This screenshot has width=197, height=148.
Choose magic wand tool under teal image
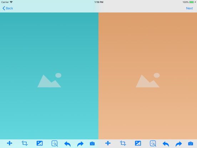(x=55, y=143)
